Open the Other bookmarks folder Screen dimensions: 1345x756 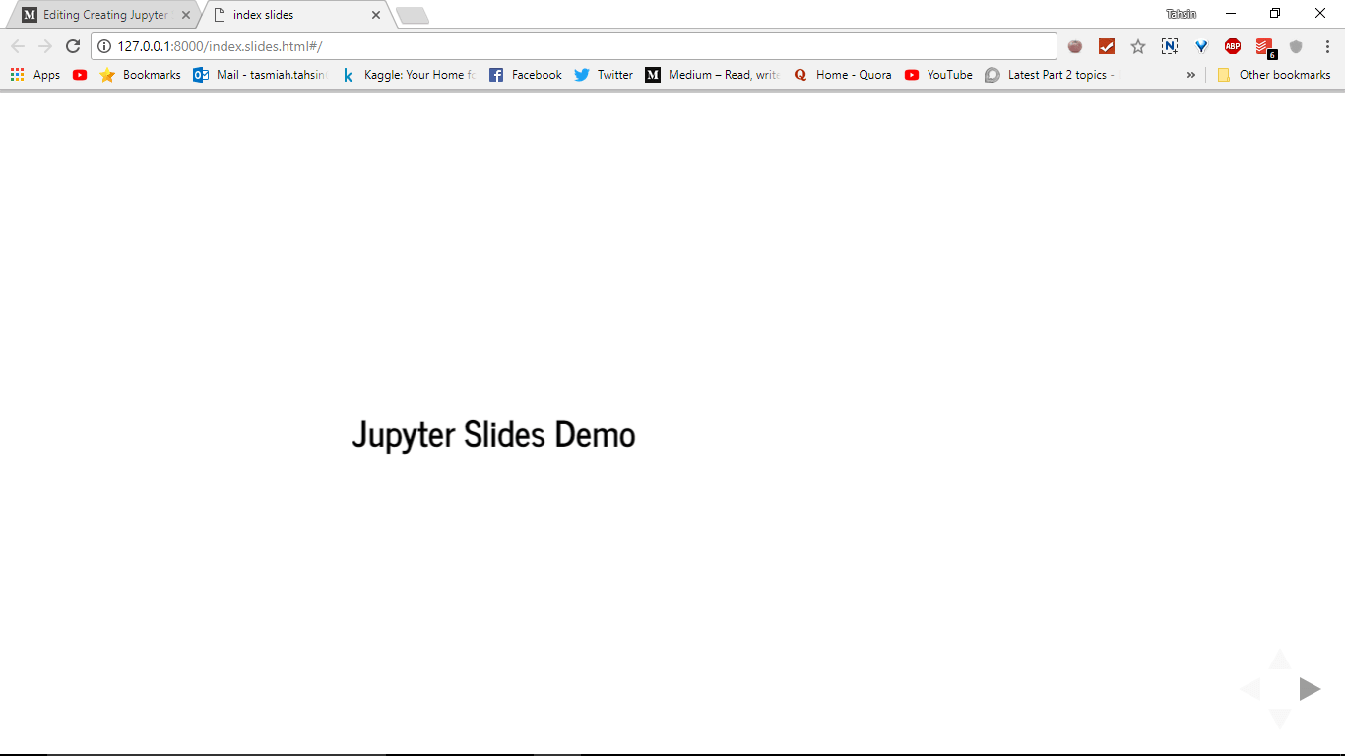(x=1274, y=75)
